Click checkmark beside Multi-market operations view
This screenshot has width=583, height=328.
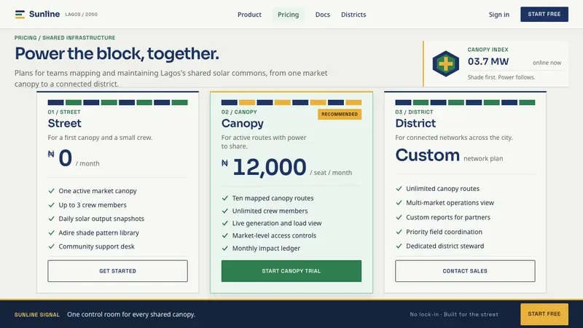pyautogui.click(x=399, y=203)
